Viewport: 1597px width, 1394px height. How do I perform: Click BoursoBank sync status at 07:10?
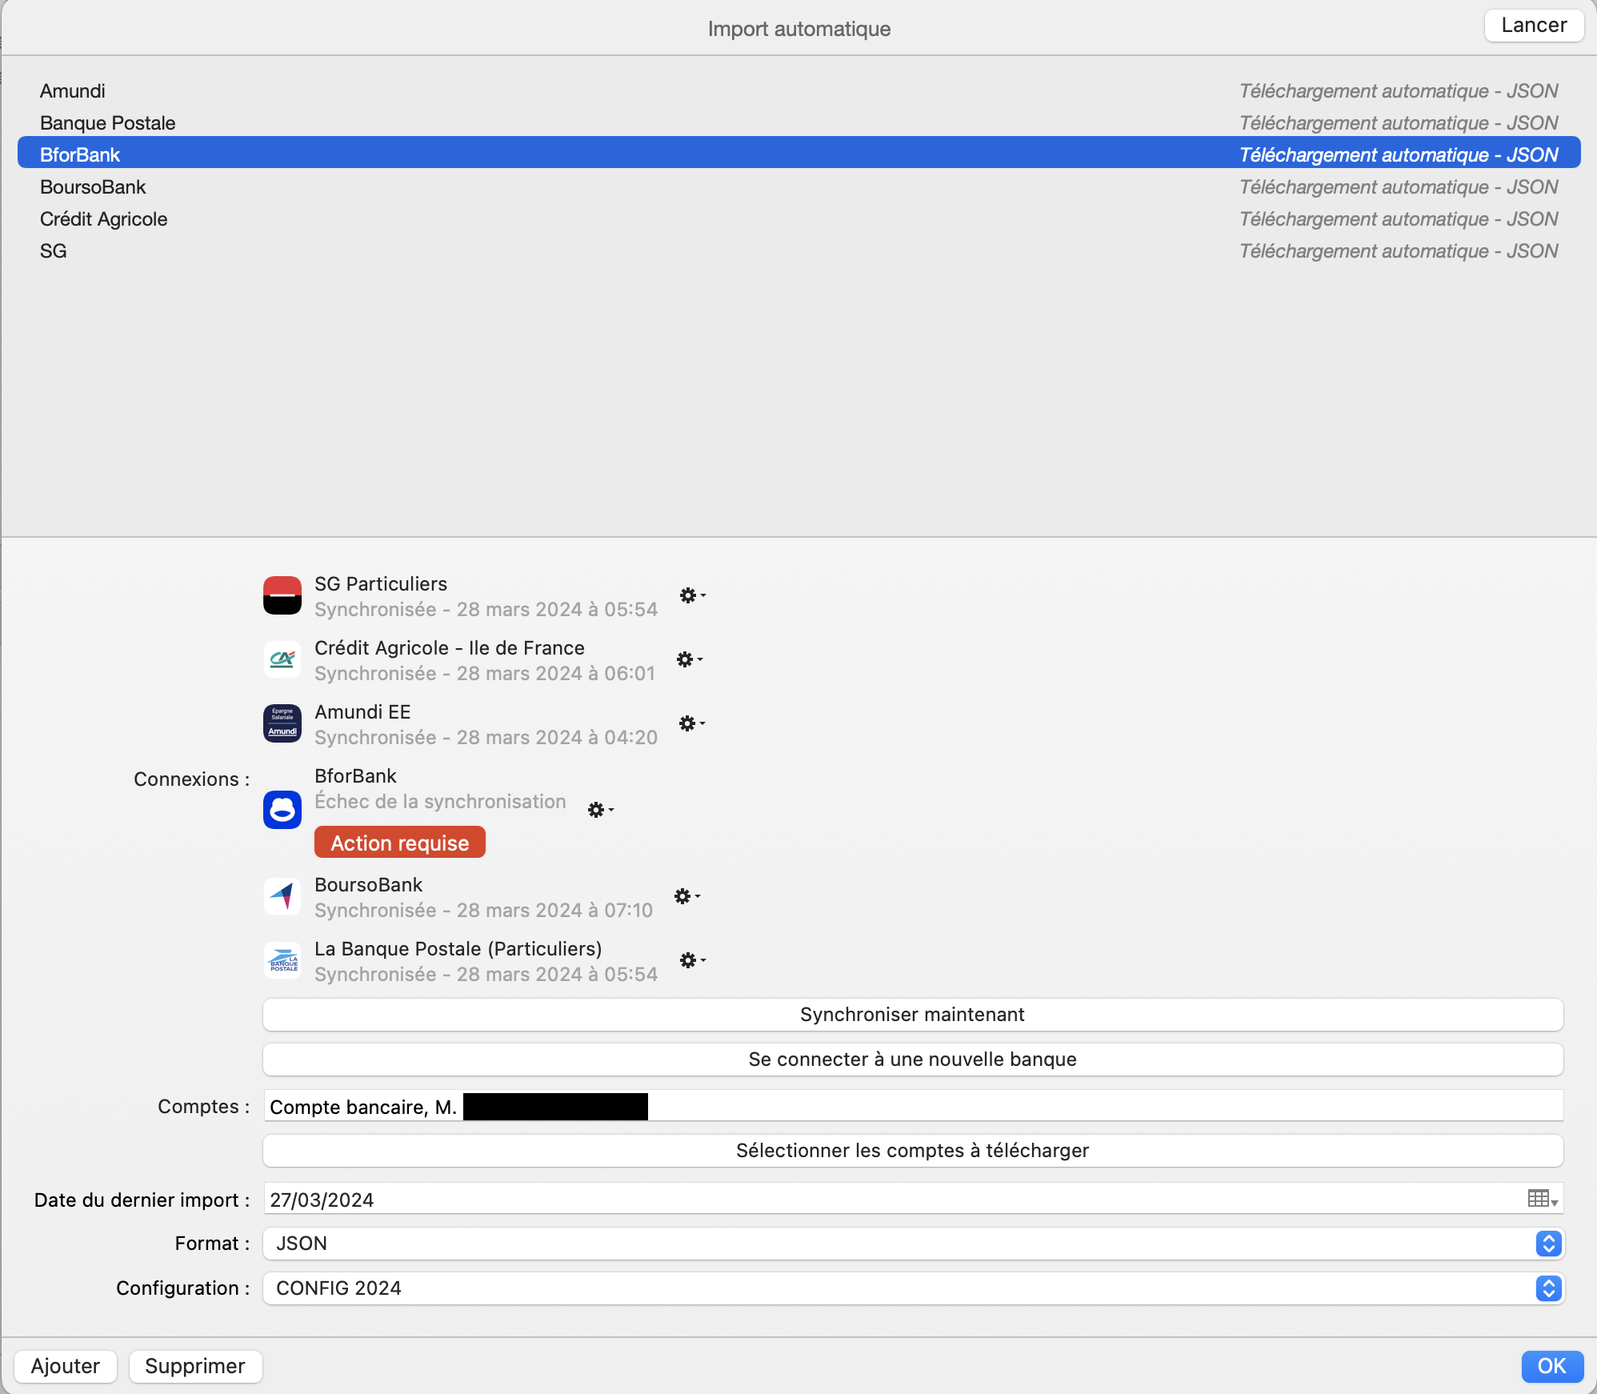pyautogui.click(x=483, y=911)
